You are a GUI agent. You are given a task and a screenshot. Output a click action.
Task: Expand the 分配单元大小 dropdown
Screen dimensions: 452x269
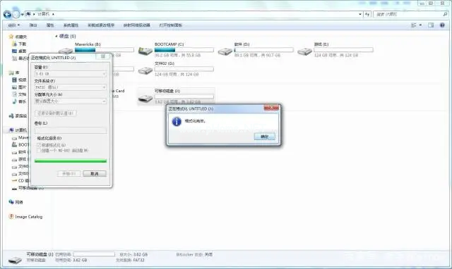(x=71, y=101)
